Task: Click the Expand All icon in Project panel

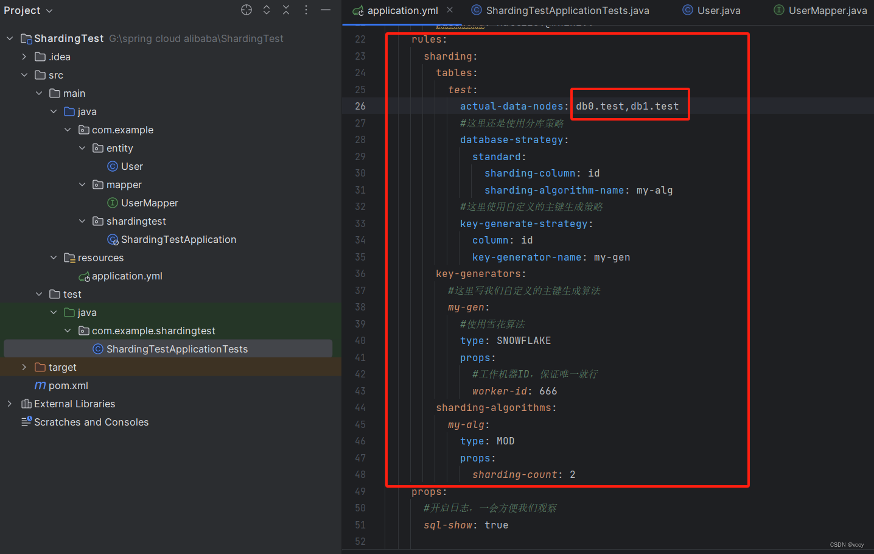Action: coord(267,10)
